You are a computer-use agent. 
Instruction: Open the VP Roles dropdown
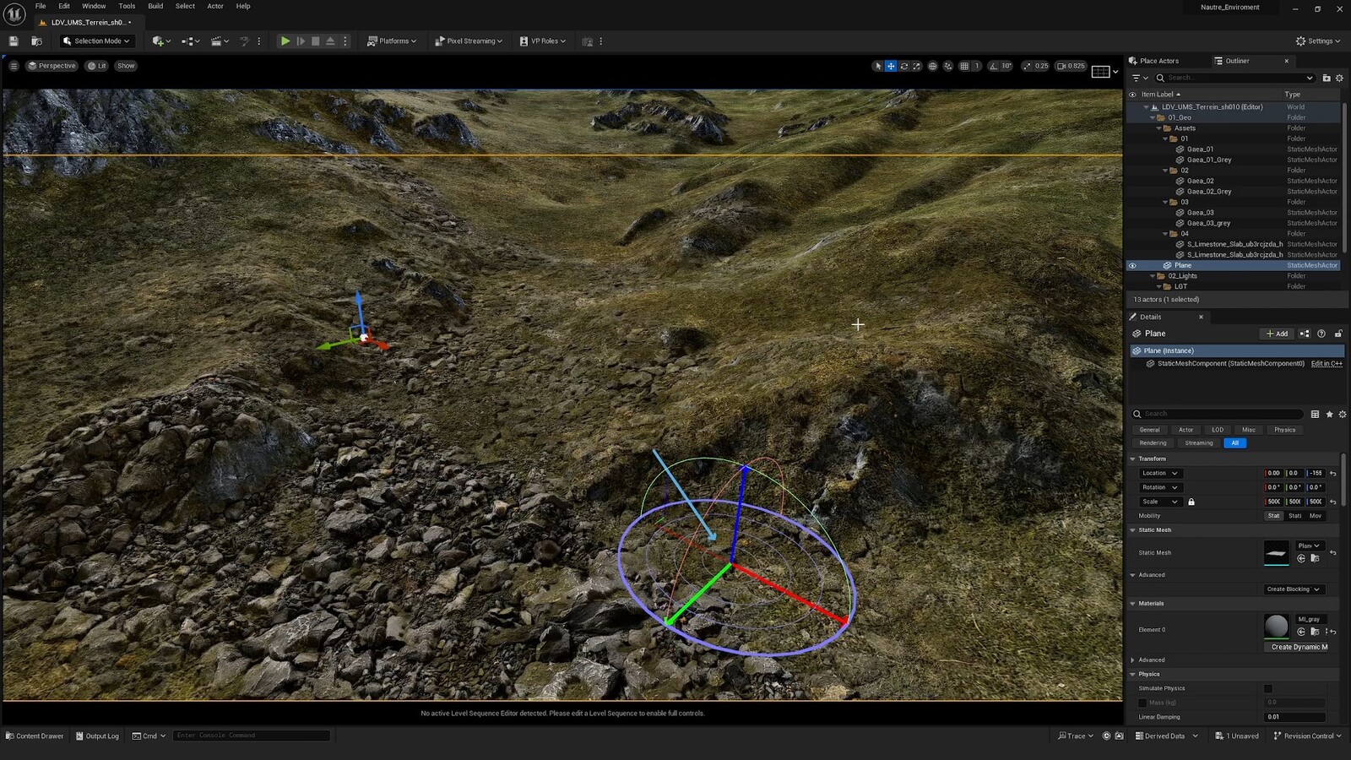pyautogui.click(x=542, y=41)
